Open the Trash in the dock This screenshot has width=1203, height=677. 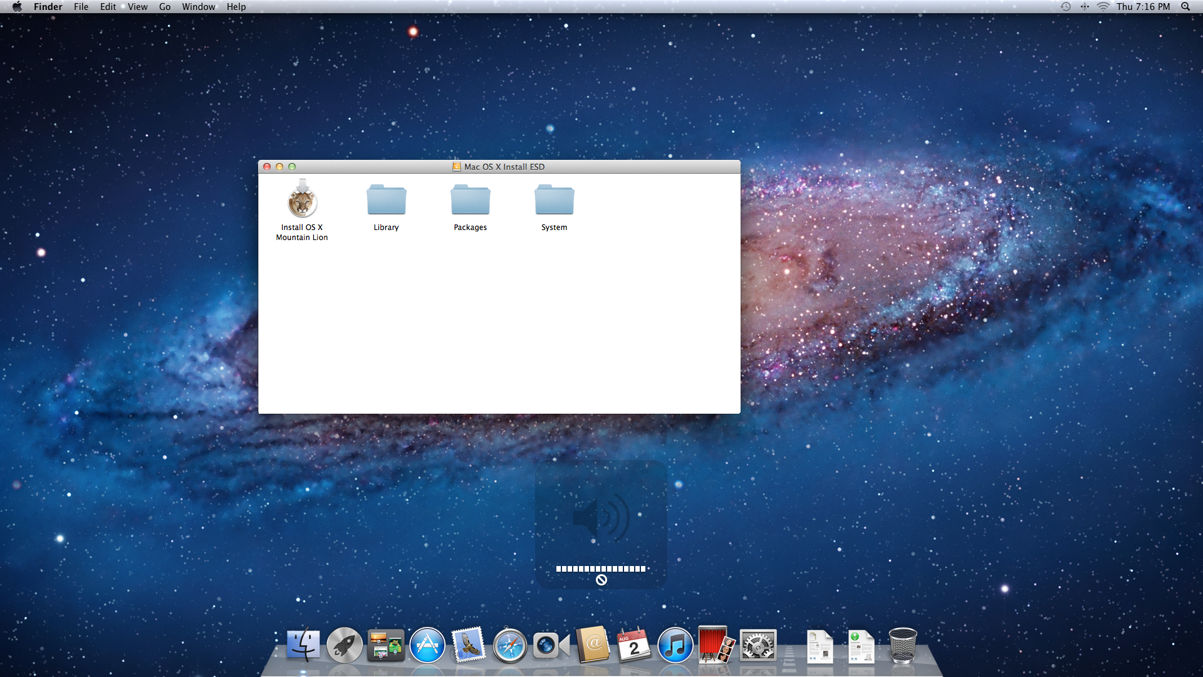point(902,646)
